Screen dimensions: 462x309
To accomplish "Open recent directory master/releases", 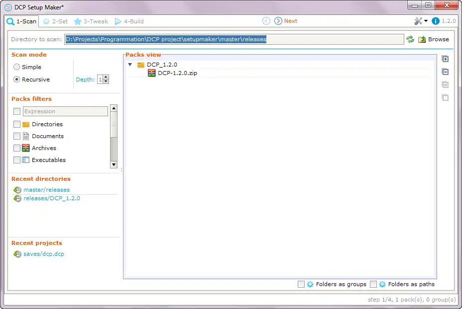I will click(x=47, y=190).
